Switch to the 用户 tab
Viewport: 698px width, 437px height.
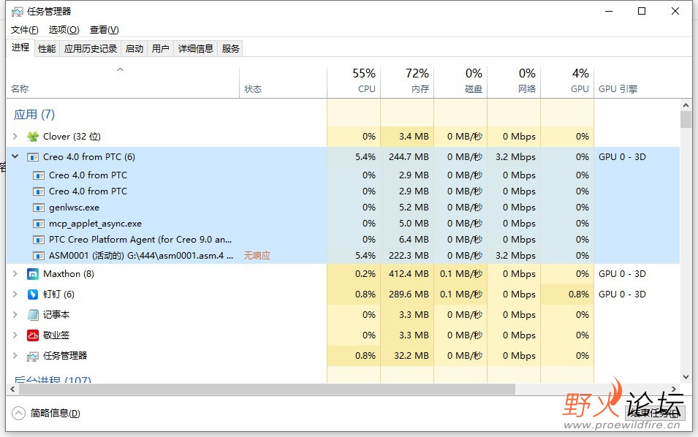pyautogui.click(x=160, y=48)
